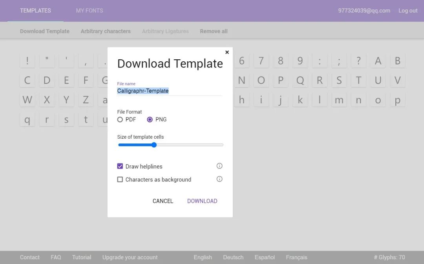Select the uppercase A glyph tile
Image resolution: width=424 pixels, height=264 pixels.
tap(378, 60)
